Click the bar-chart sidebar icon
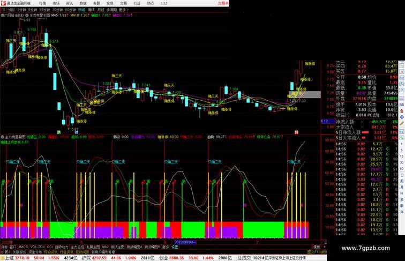405x261 pixels. point(402,77)
